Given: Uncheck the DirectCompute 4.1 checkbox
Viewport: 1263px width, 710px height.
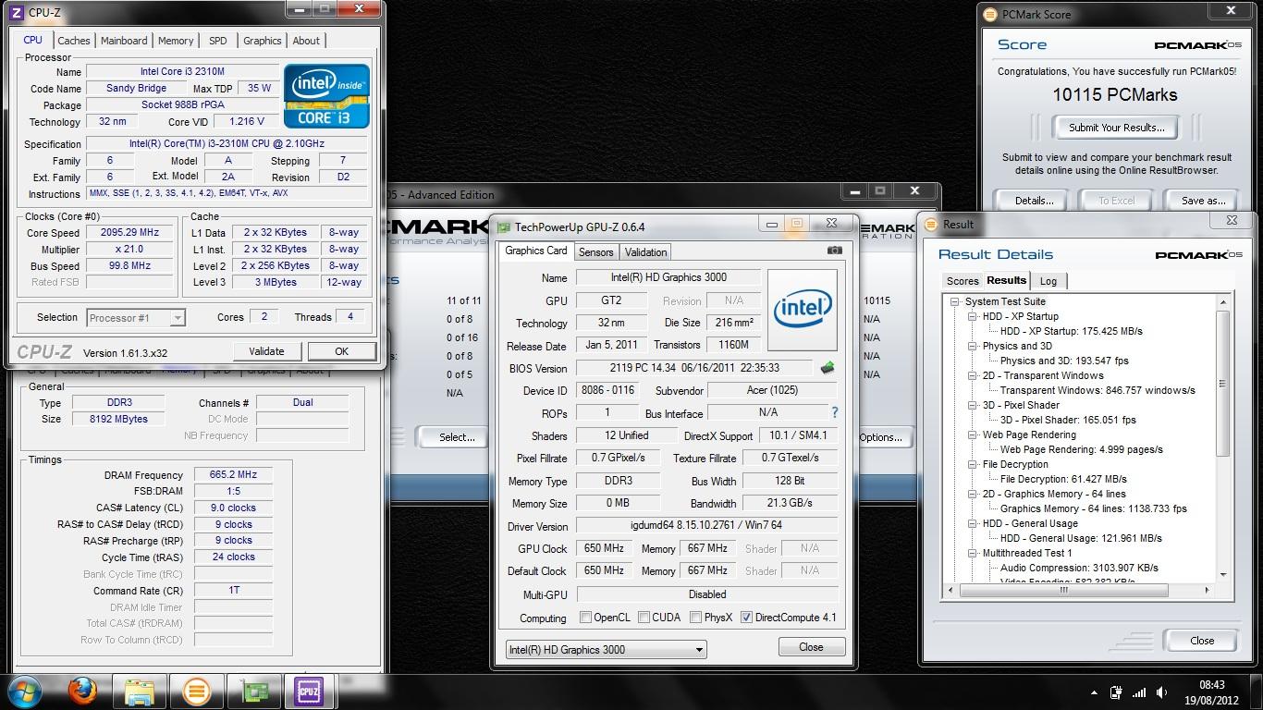Looking at the screenshot, I should 746,618.
